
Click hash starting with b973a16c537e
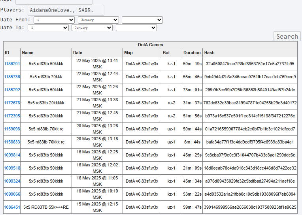tap(250, 116)
